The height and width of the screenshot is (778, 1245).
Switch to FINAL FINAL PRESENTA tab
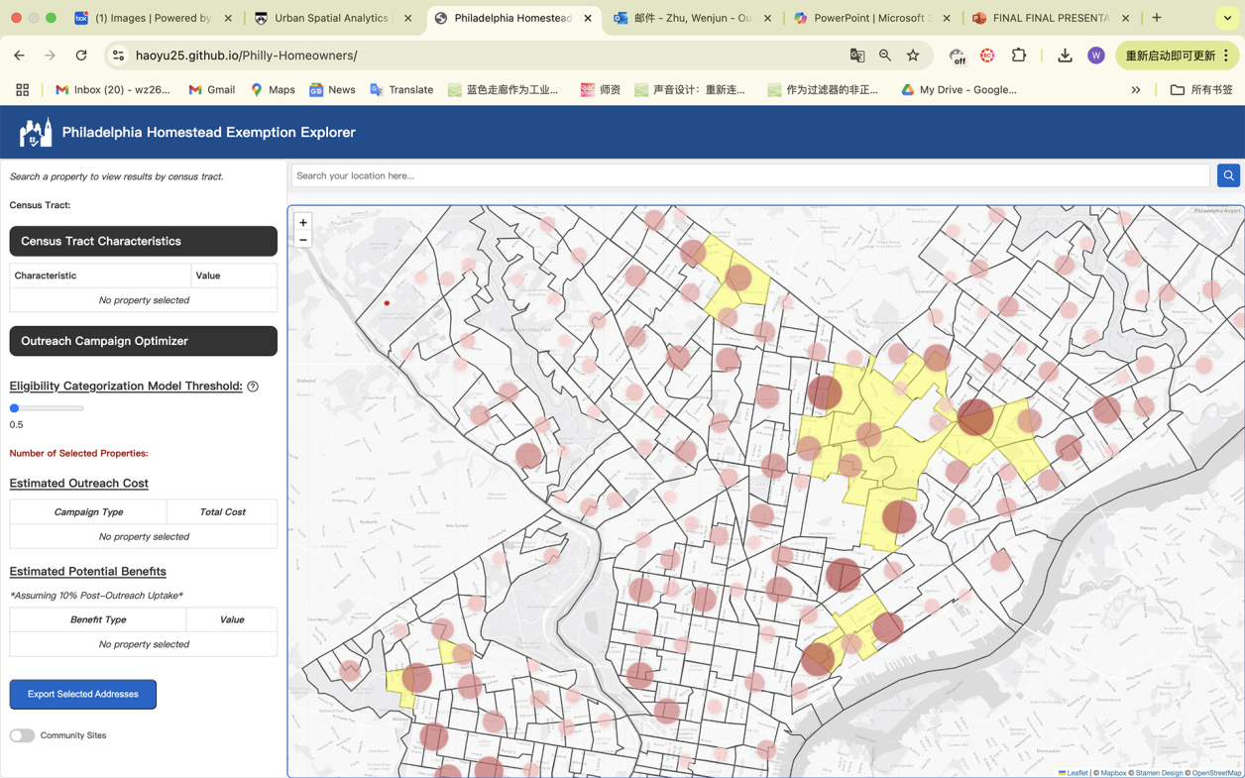pos(1051,18)
